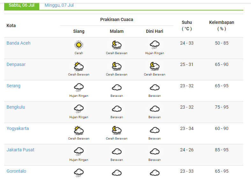Click Jakarta Pusat daytime light rain icon
Viewport: 251px width, 180px height.
coord(79,152)
